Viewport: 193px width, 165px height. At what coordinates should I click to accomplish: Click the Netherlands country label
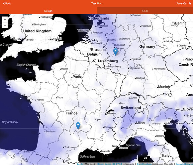98,18
